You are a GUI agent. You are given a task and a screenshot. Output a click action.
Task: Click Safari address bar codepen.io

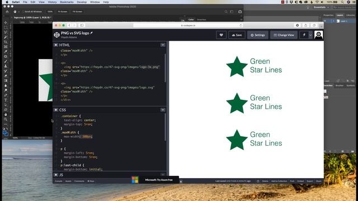(x=188, y=25)
